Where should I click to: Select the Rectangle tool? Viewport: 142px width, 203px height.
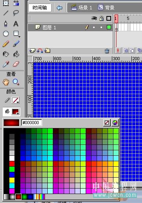[16, 33]
